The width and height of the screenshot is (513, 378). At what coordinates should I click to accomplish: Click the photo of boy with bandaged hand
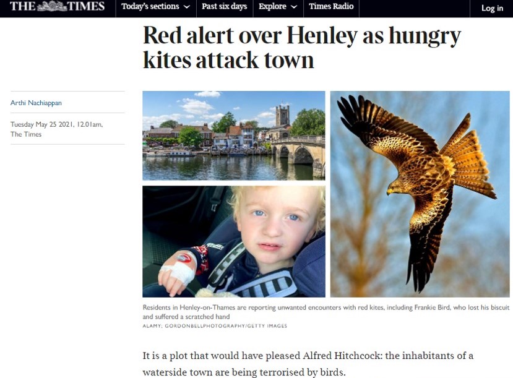tap(234, 241)
